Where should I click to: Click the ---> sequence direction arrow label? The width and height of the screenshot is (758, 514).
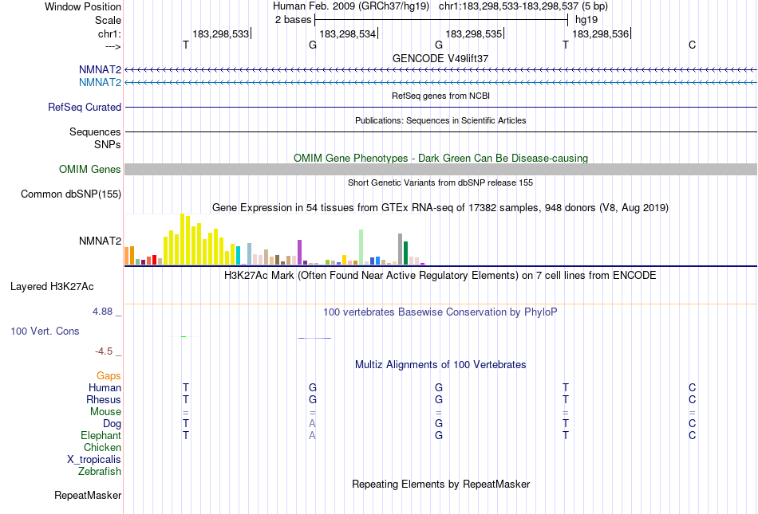coord(113,46)
